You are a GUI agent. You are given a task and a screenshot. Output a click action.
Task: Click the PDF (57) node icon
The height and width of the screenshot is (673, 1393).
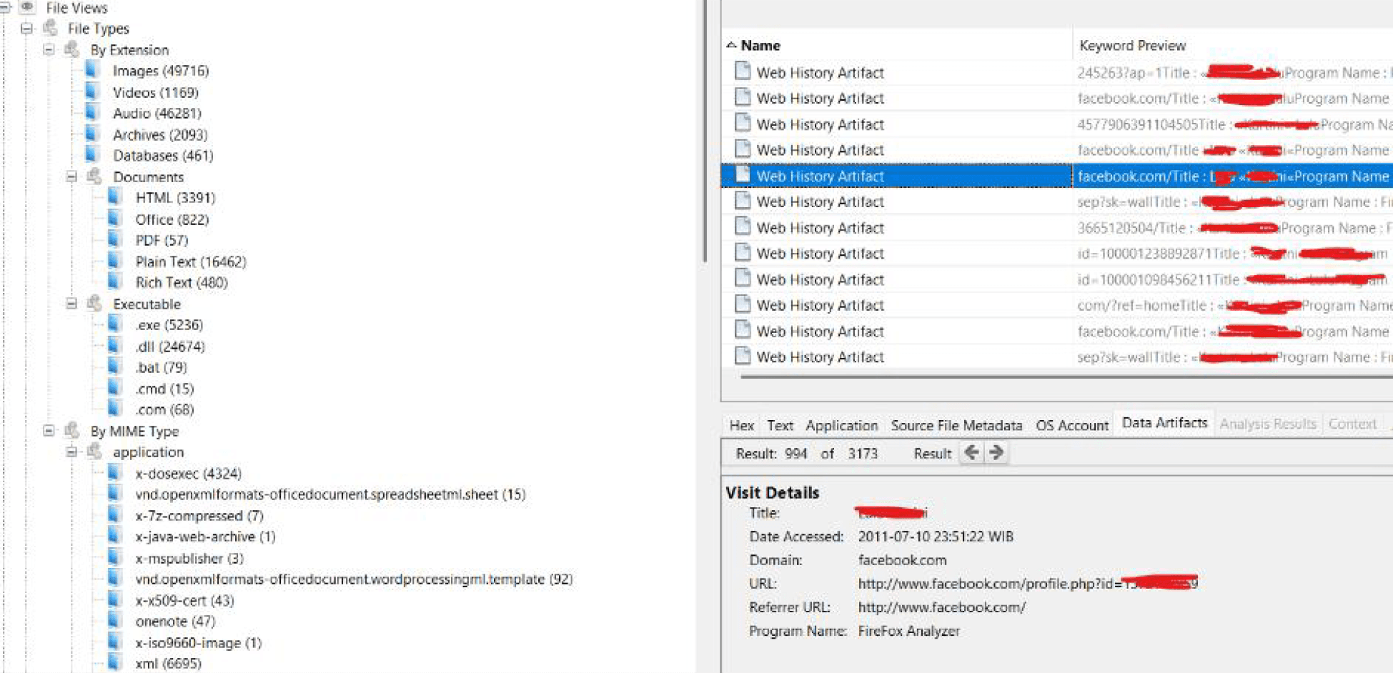pyautogui.click(x=114, y=240)
